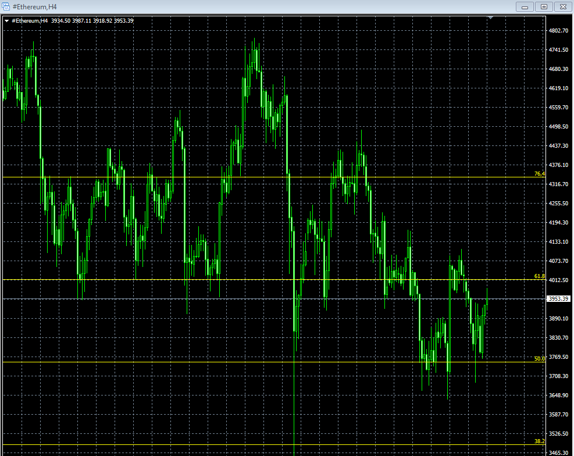Minimize the #Ethereum,H4 chart window

525,6
